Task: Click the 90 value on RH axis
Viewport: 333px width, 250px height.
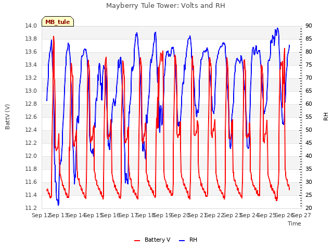Action: click(x=309, y=26)
